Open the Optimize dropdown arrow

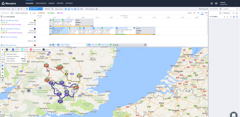[x=41, y=9]
